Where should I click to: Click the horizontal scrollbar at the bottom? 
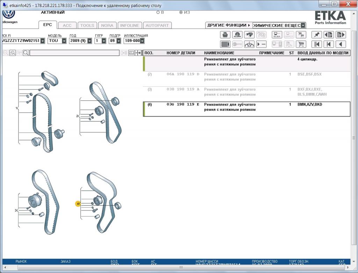(x=181, y=267)
